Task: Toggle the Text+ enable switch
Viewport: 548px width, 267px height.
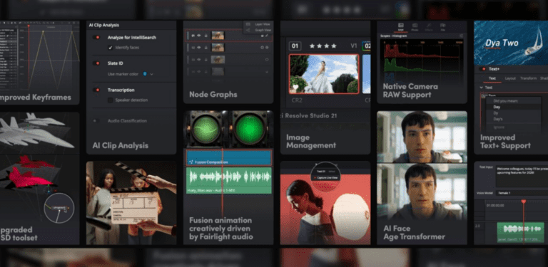Action: tap(483, 69)
